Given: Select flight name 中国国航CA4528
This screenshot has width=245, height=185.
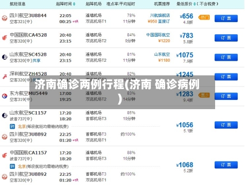Looking at the screenshot, I should point(28,35).
